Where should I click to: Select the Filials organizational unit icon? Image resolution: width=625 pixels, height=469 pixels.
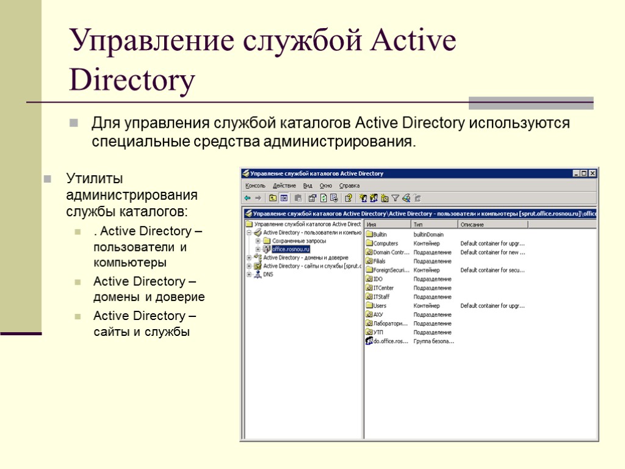369,261
